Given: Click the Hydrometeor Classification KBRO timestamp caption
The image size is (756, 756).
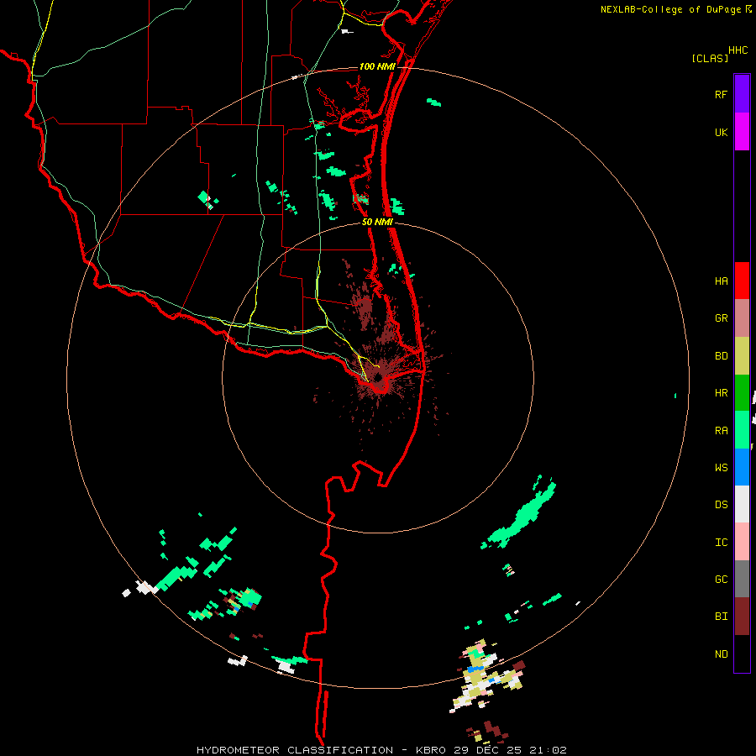Looking at the screenshot, I should pyautogui.click(x=381, y=750).
